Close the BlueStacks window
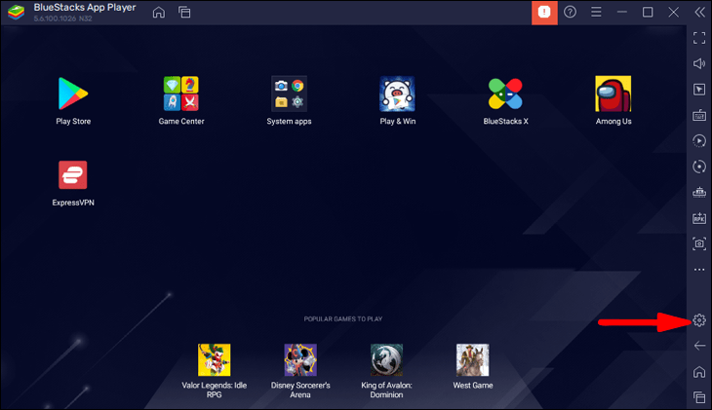The height and width of the screenshot is (410, 712). pyautogui.click(x=673, y=12)
